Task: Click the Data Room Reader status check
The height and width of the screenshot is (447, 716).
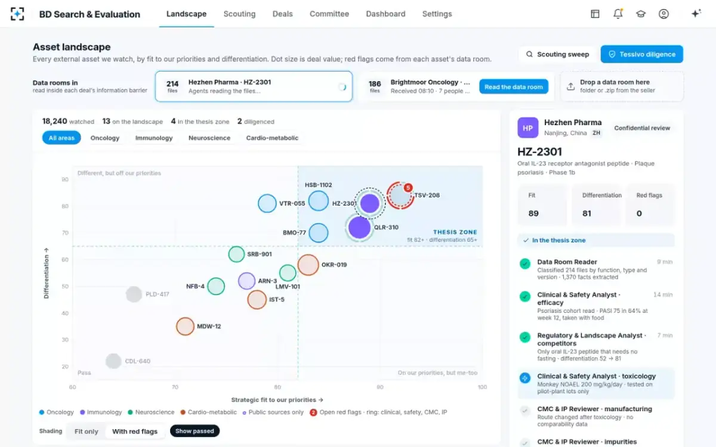Action: [x=524, y=263]
